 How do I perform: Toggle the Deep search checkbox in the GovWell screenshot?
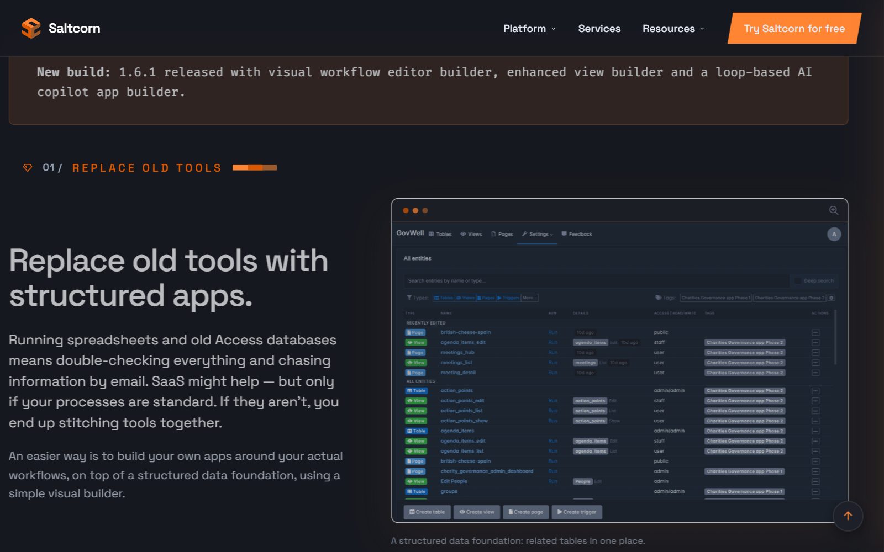click(x=798, y=280)
